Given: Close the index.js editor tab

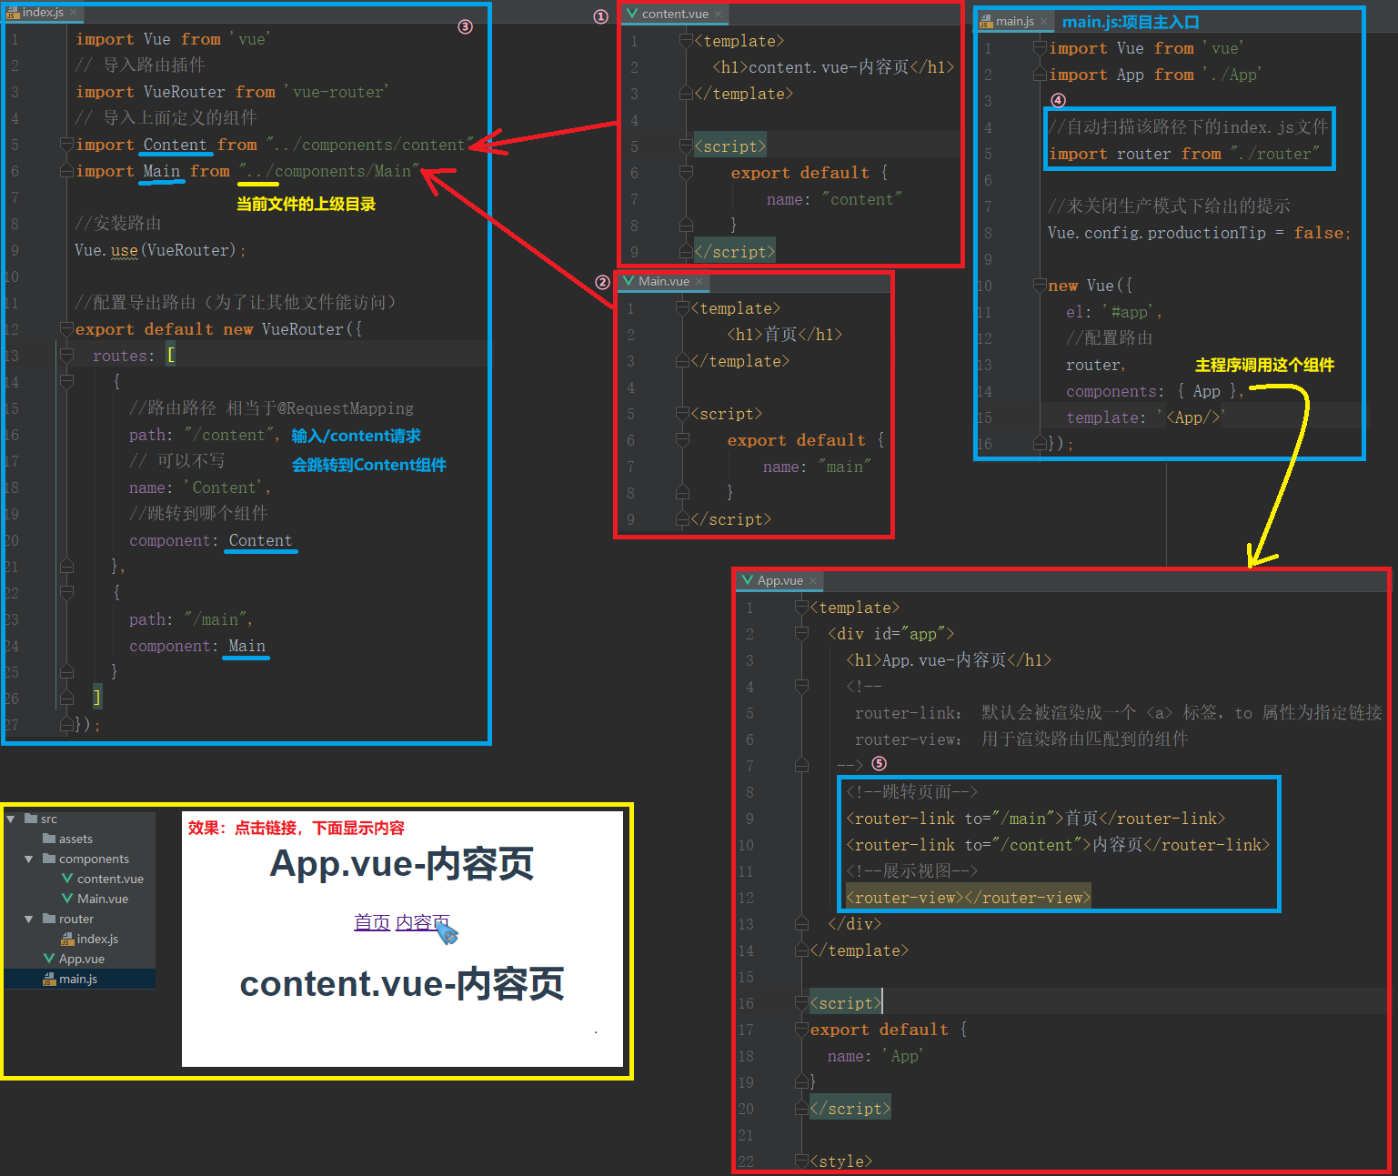Looking at the screenshot, I should pos(73,13).
